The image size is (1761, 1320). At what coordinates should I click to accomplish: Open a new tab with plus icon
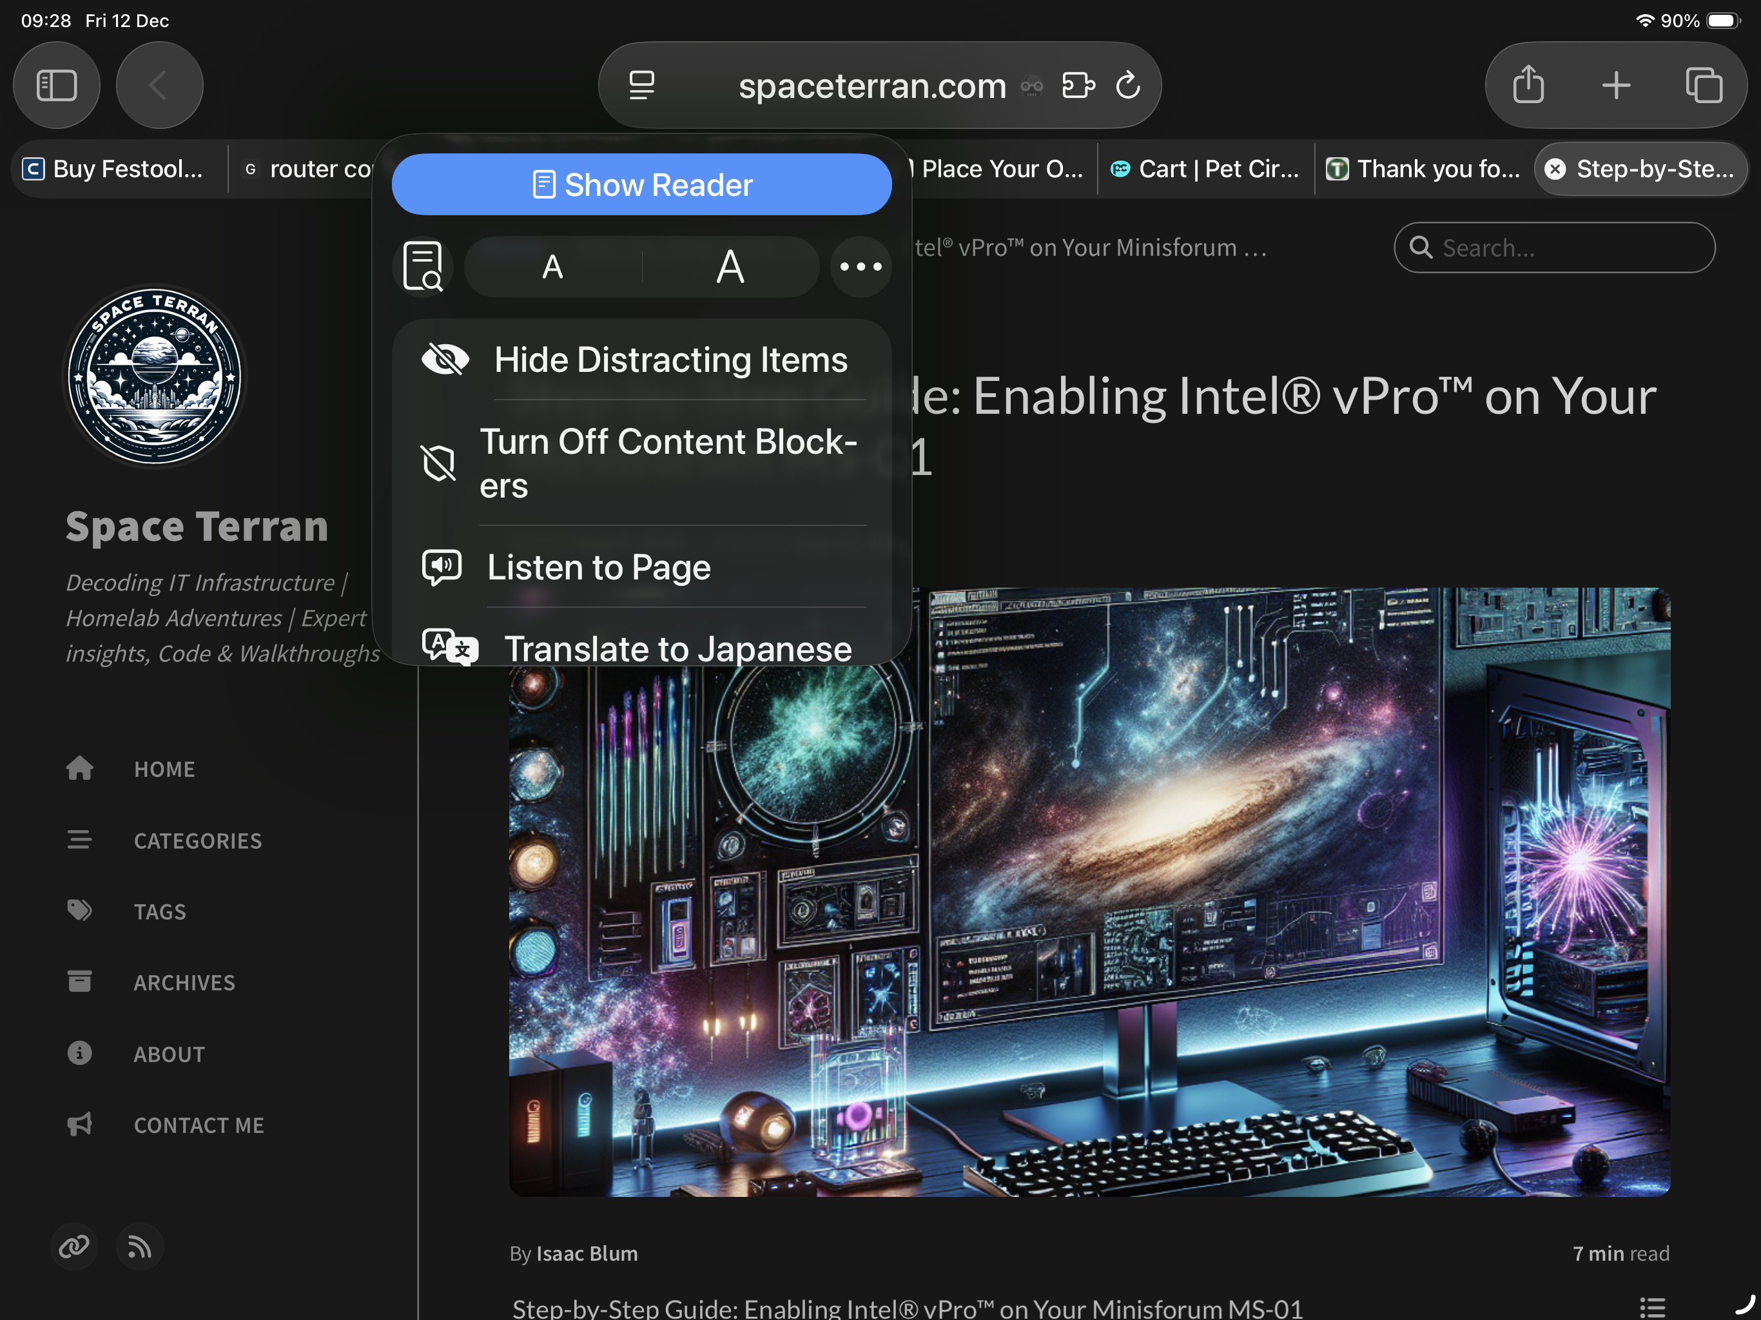1616,85
